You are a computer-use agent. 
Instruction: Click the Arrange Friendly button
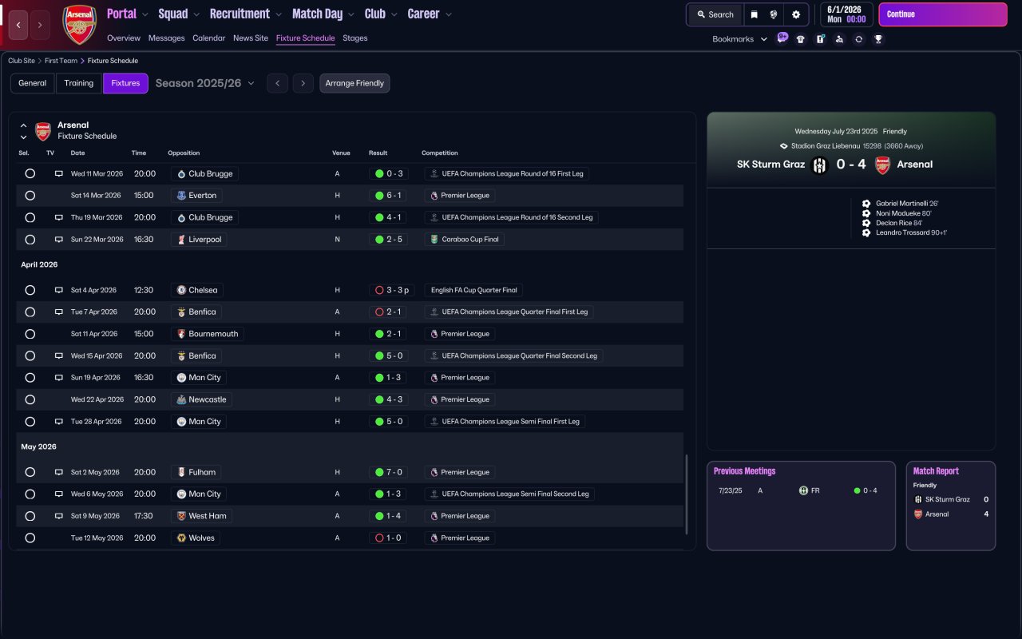coord(355,83)
